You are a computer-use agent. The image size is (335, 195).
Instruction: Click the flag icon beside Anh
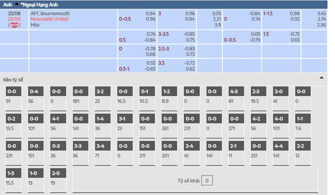click(16, 5)
